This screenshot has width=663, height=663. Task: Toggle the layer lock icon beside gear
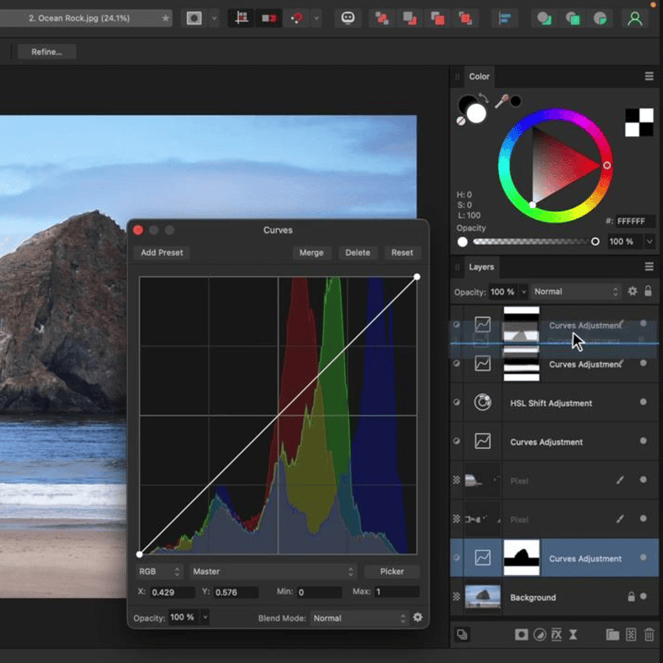(648, 291)
